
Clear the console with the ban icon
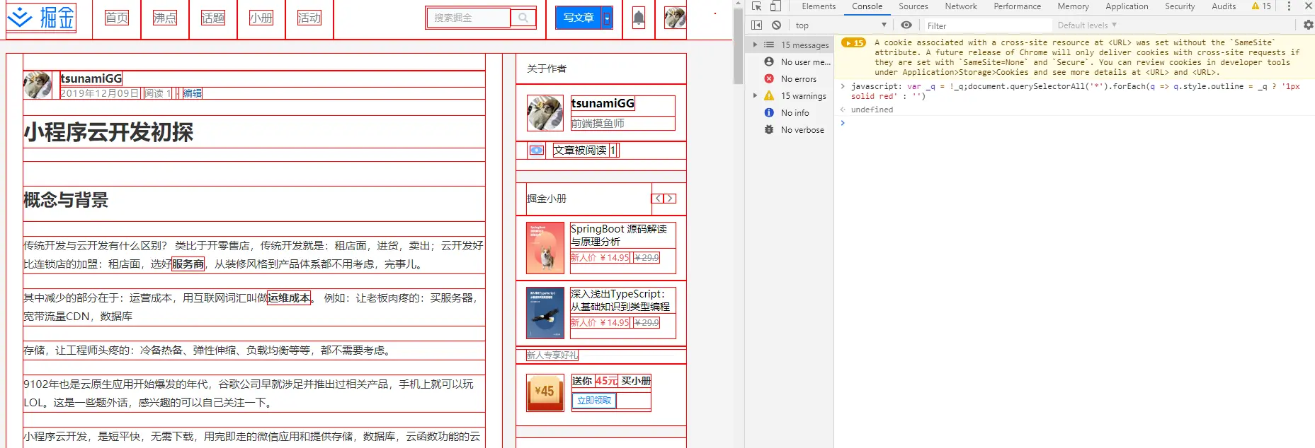776,25
